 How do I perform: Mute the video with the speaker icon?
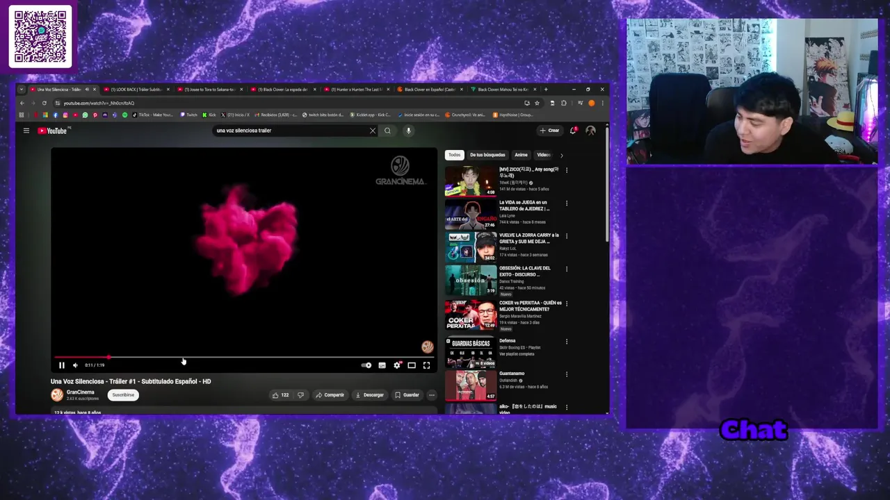(75, 365)
